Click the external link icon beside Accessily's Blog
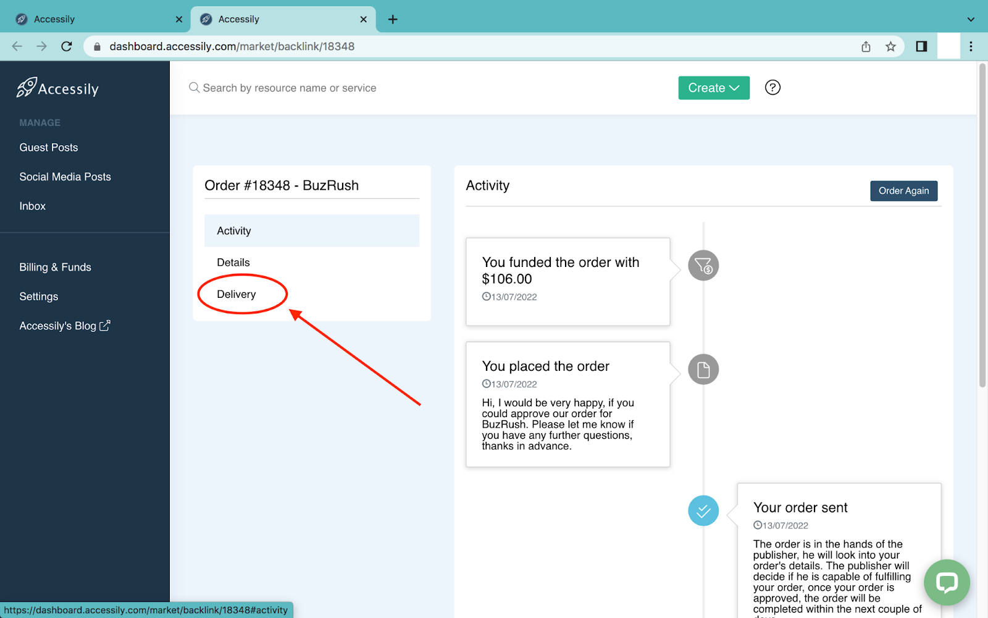Viewport: 988px width, 618px height. (x=105, y=325)
